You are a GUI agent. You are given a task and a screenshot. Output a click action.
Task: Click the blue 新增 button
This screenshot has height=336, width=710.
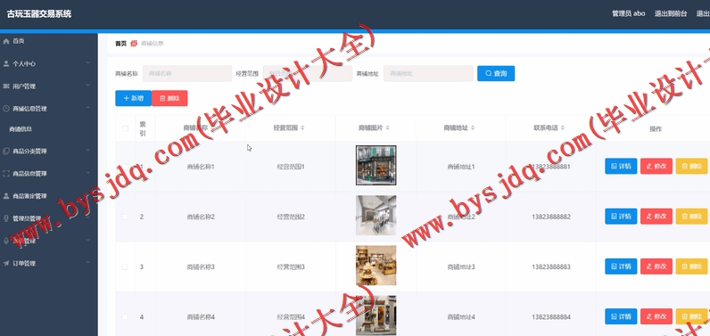coord(133,98)
